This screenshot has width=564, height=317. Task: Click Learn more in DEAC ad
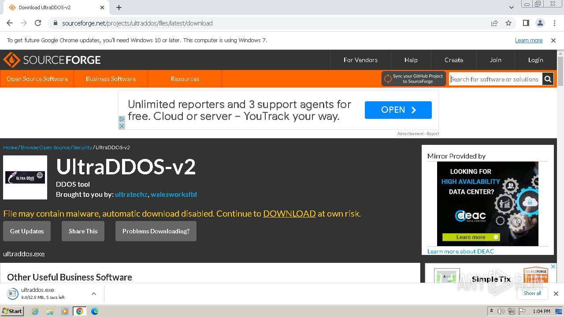click(x=471, y=237)
